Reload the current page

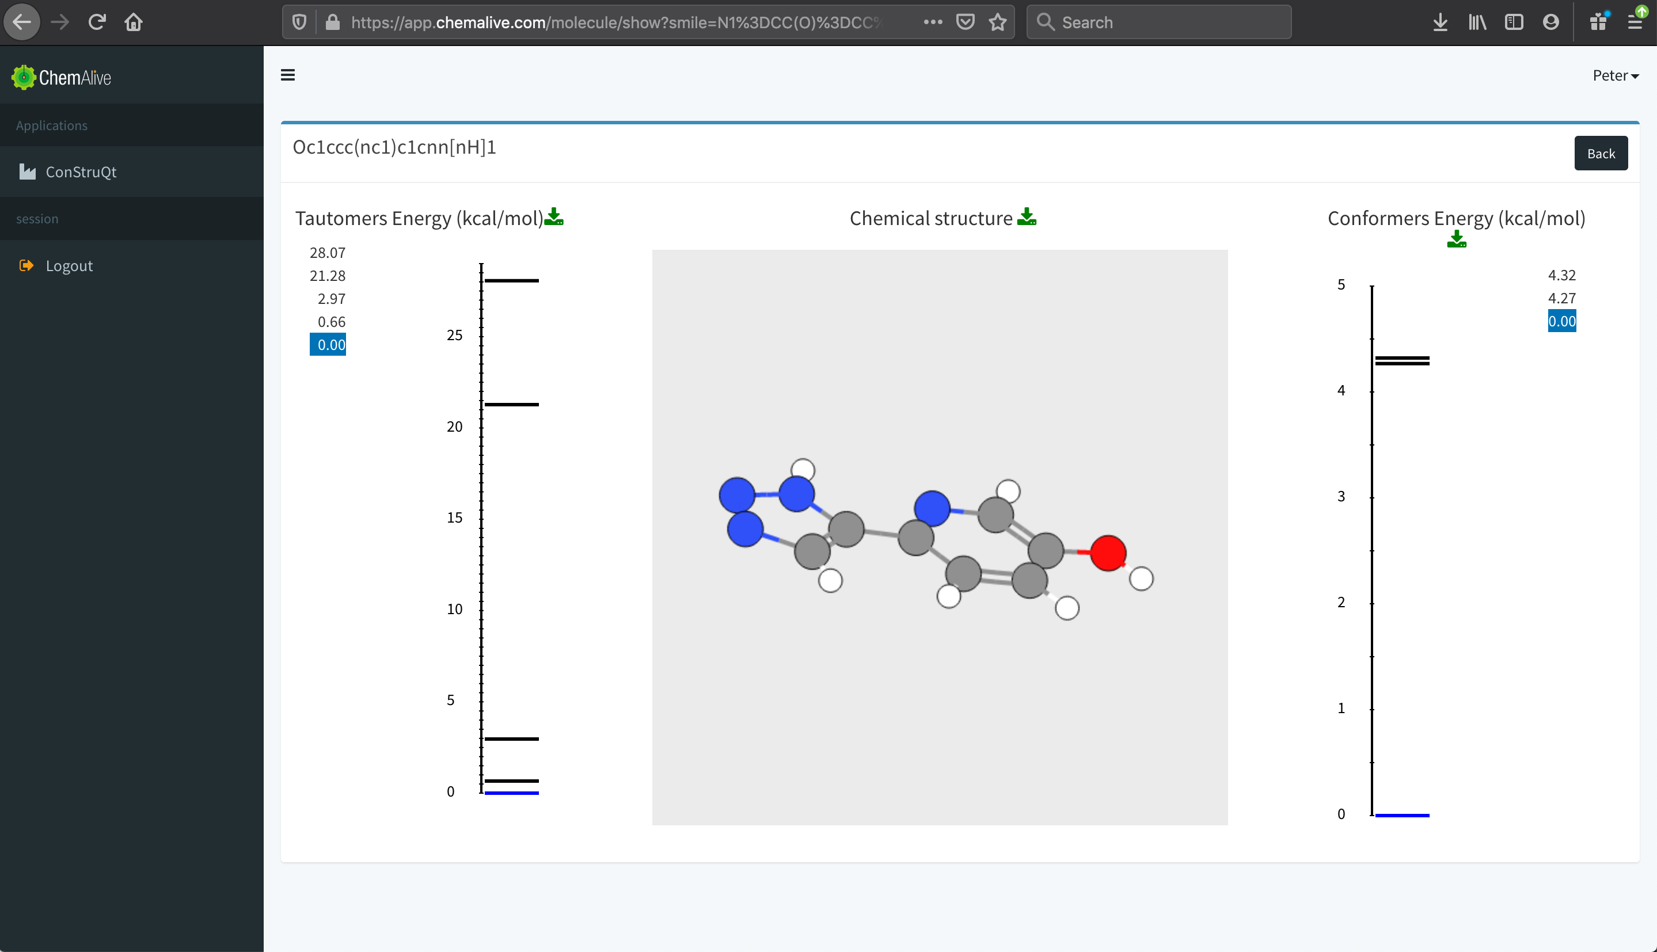click(97, 22)
